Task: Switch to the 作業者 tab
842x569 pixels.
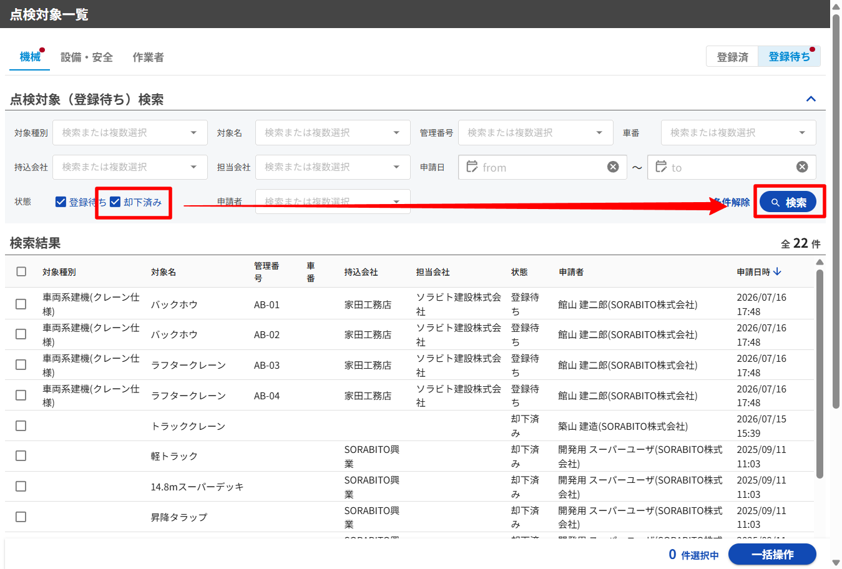Action: pyautogui.click(x=148, y=57)
